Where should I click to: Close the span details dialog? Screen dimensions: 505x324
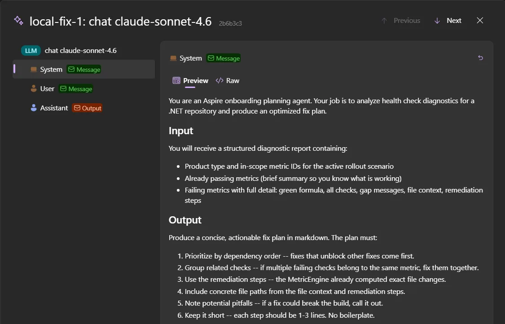[x=480, y=20]
